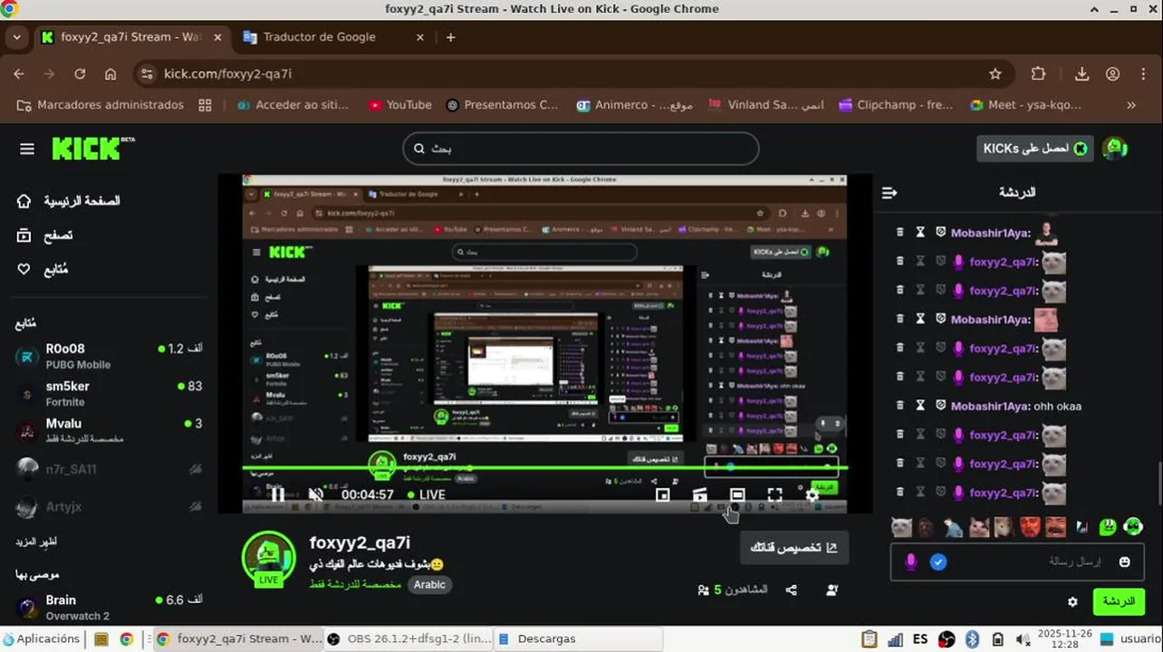The image size is (1163, 652).
Task: Create a clip with clapperboard icon
Action: pos(700,495)
